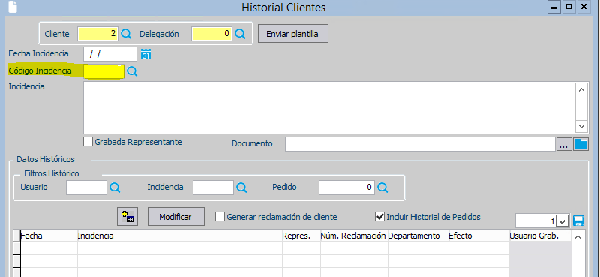Click Modificar button

pos(175,217)
